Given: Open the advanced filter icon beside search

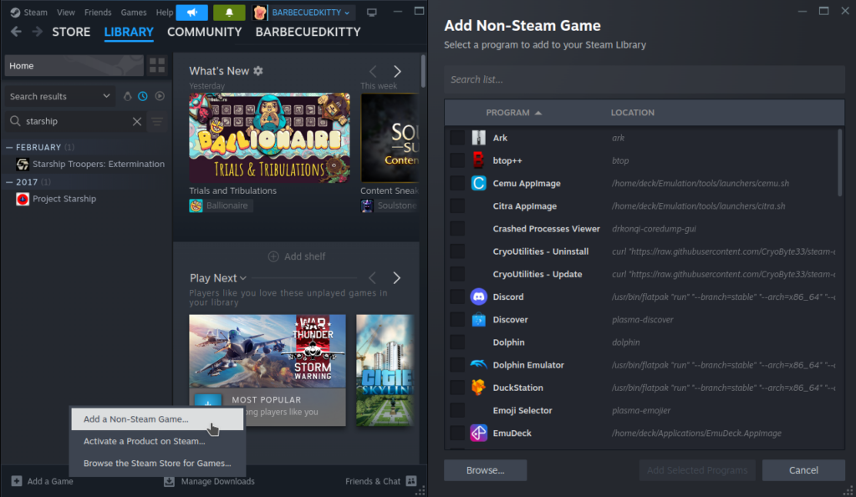Looking at the screenshot, I should coord(157,122).
